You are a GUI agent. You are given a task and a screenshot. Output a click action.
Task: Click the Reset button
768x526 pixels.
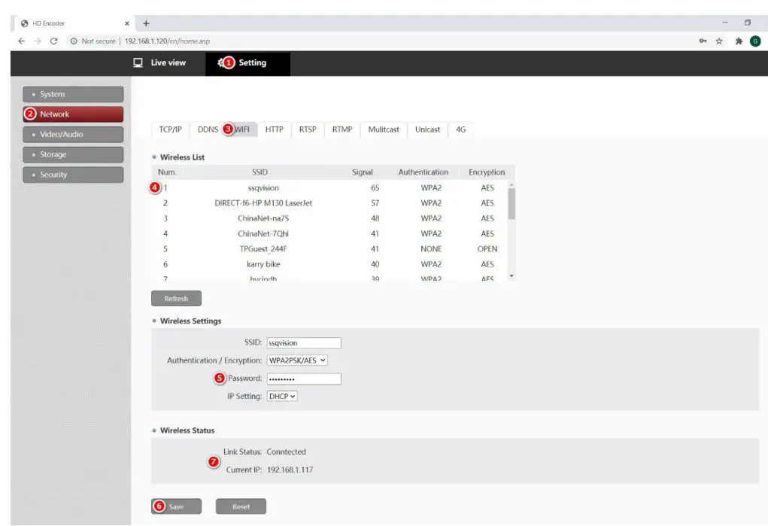pos(241,506)
